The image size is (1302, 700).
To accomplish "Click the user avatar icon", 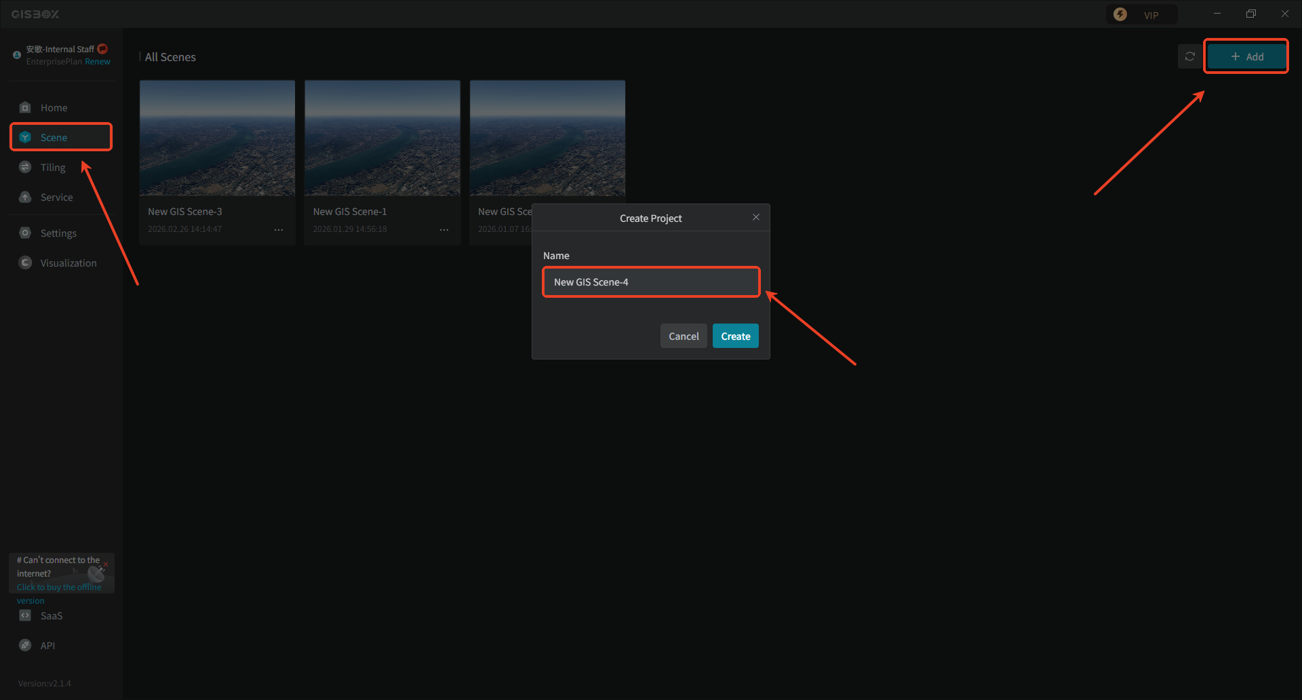I will click(x=17, y=55).
